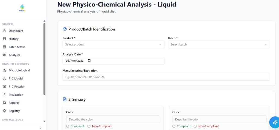Select Compliant for Color

click(68, 126)
